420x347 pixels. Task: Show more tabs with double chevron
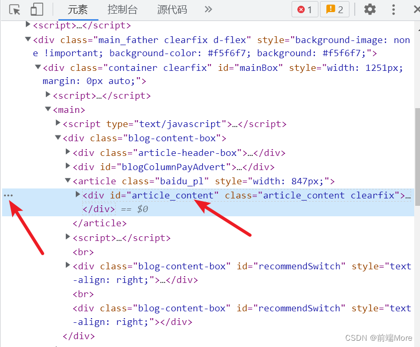tap(208, 9)
